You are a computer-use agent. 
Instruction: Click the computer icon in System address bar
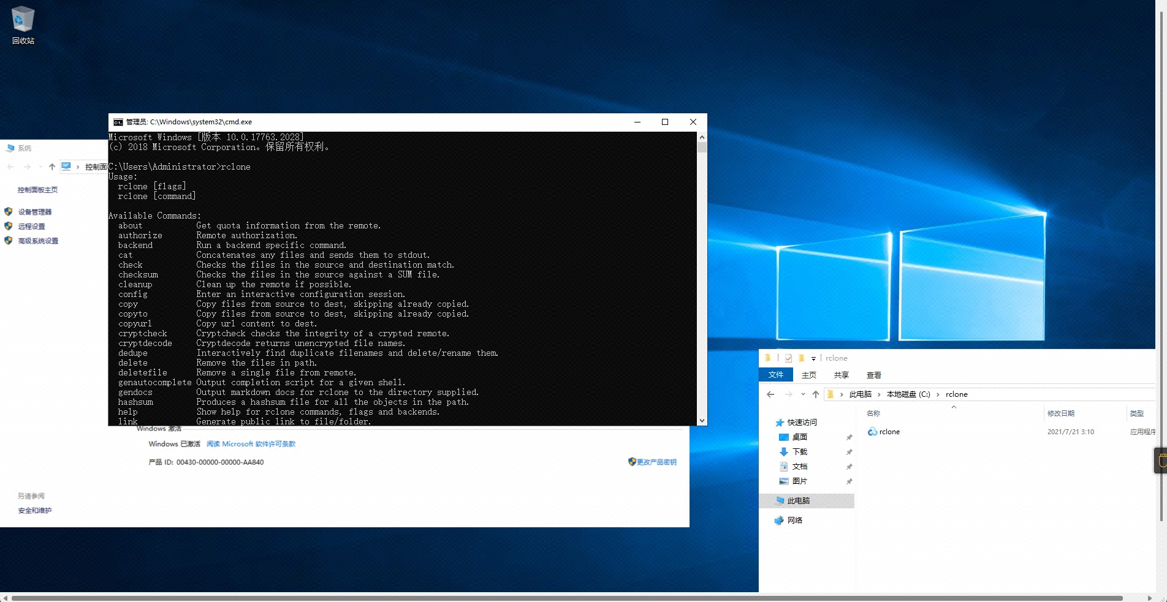pos(66,167)
